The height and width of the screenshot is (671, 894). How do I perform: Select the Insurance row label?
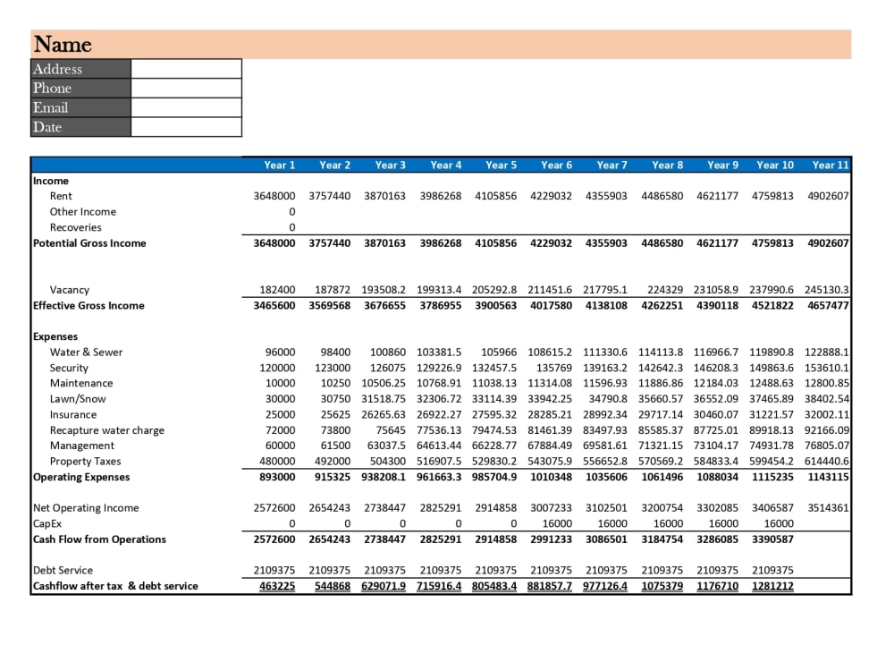[x=73, y=415]
